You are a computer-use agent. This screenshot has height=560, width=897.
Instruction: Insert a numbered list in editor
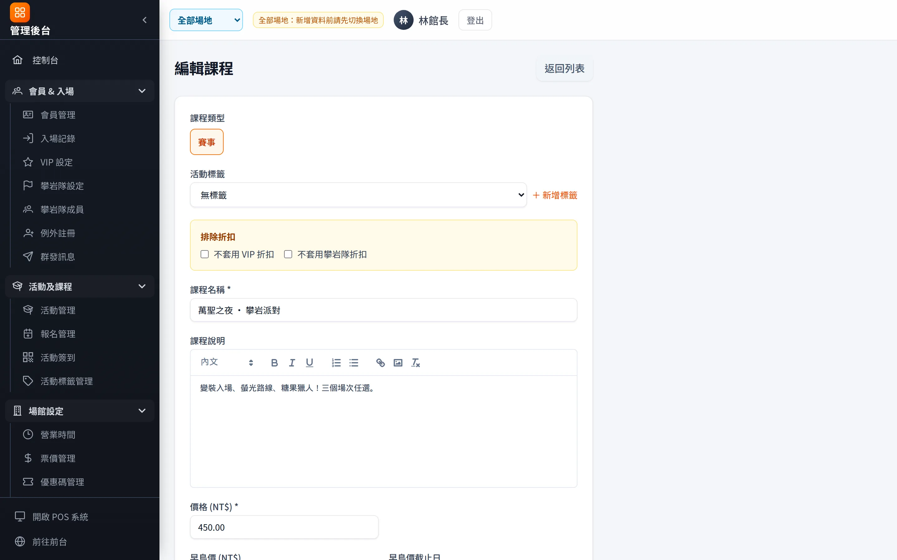click(x=336, y=362)
